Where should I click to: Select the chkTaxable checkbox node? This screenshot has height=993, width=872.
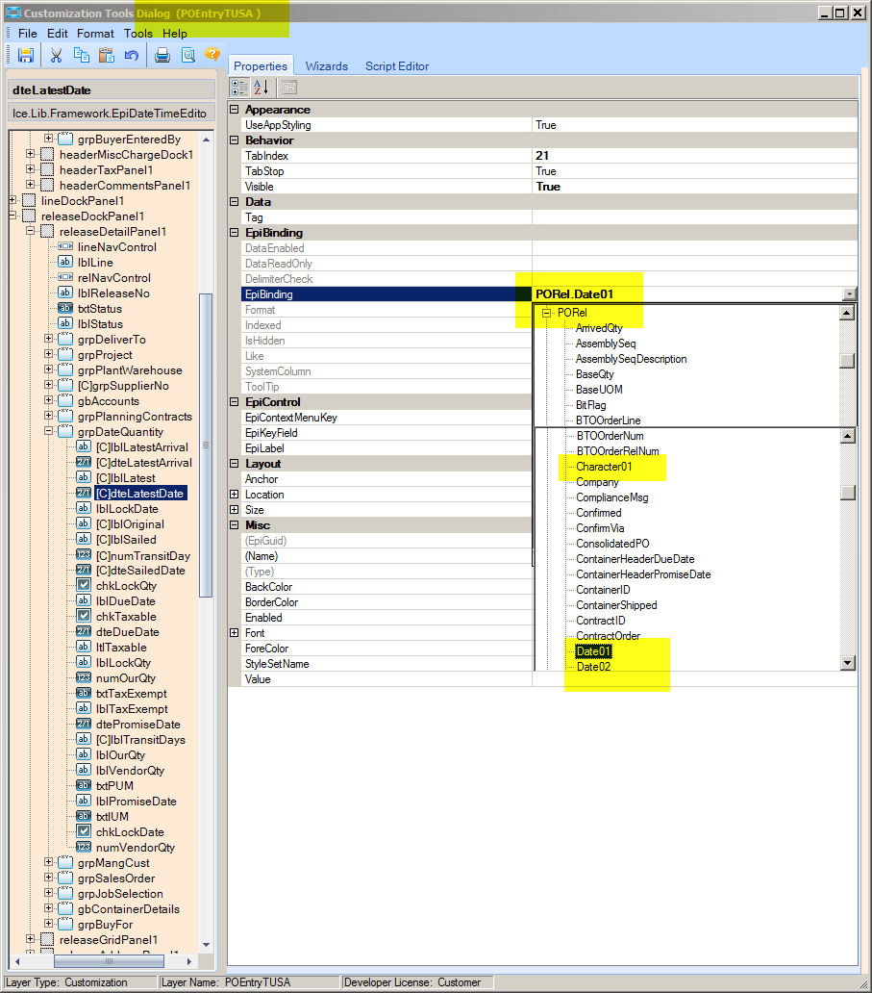126,617
